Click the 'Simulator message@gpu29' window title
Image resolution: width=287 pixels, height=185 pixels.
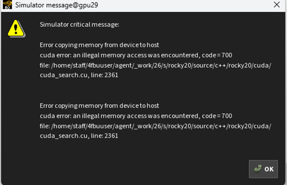[56, 5]
